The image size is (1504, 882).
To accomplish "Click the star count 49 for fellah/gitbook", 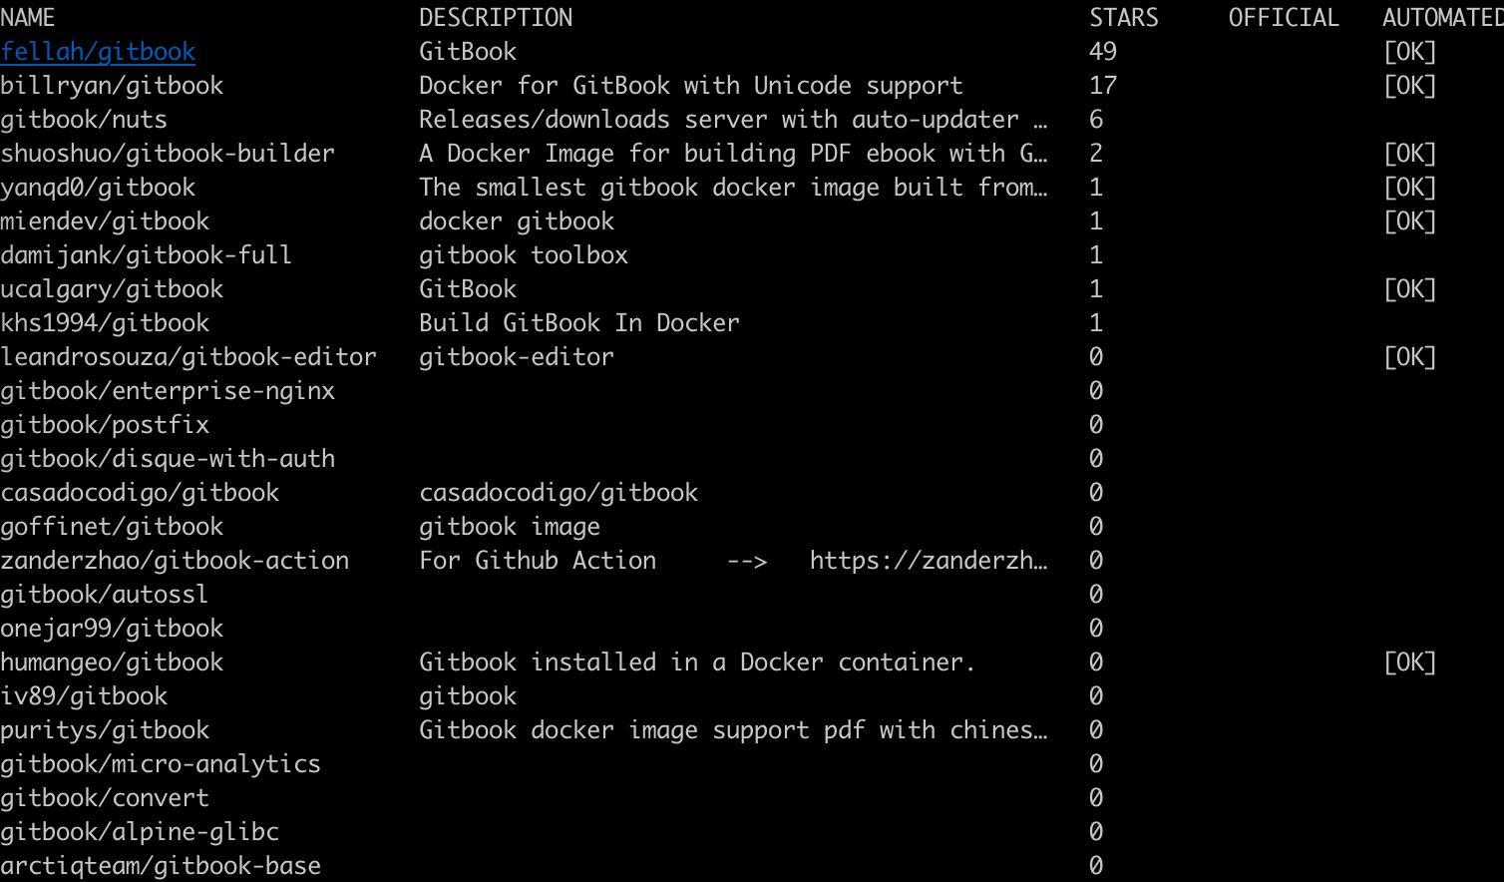I will [1103, 52].
